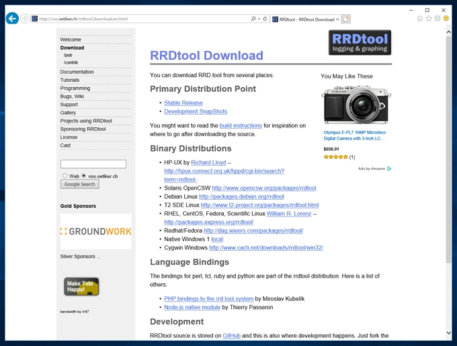The width and height of the screenshot is (457, 346).
Task: Open Sponsoring RRDtool in sidebar
Action: [83, 129]
